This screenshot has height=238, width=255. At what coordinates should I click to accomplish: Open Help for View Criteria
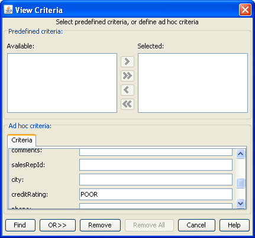pos(234,225)
